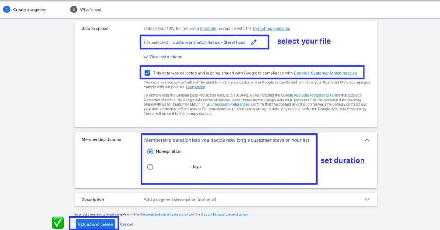The width and height of the screenshot is (440, 230).
Task: Expand View instructions
Action: pos(163,57)
